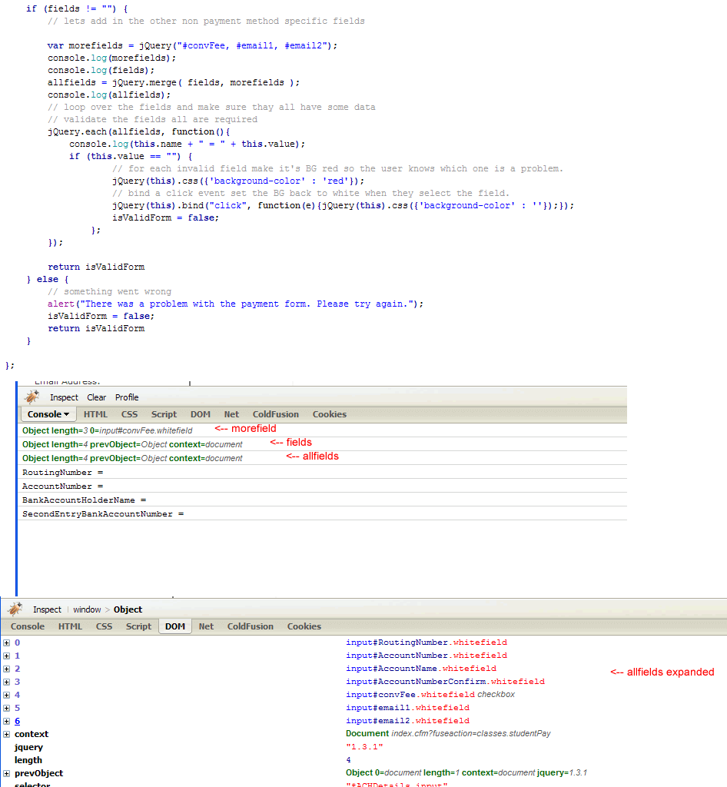Click the Firebug bug icon beside the window breadcrumb
This screenshot has width=727, height=787.
point(15,609)
